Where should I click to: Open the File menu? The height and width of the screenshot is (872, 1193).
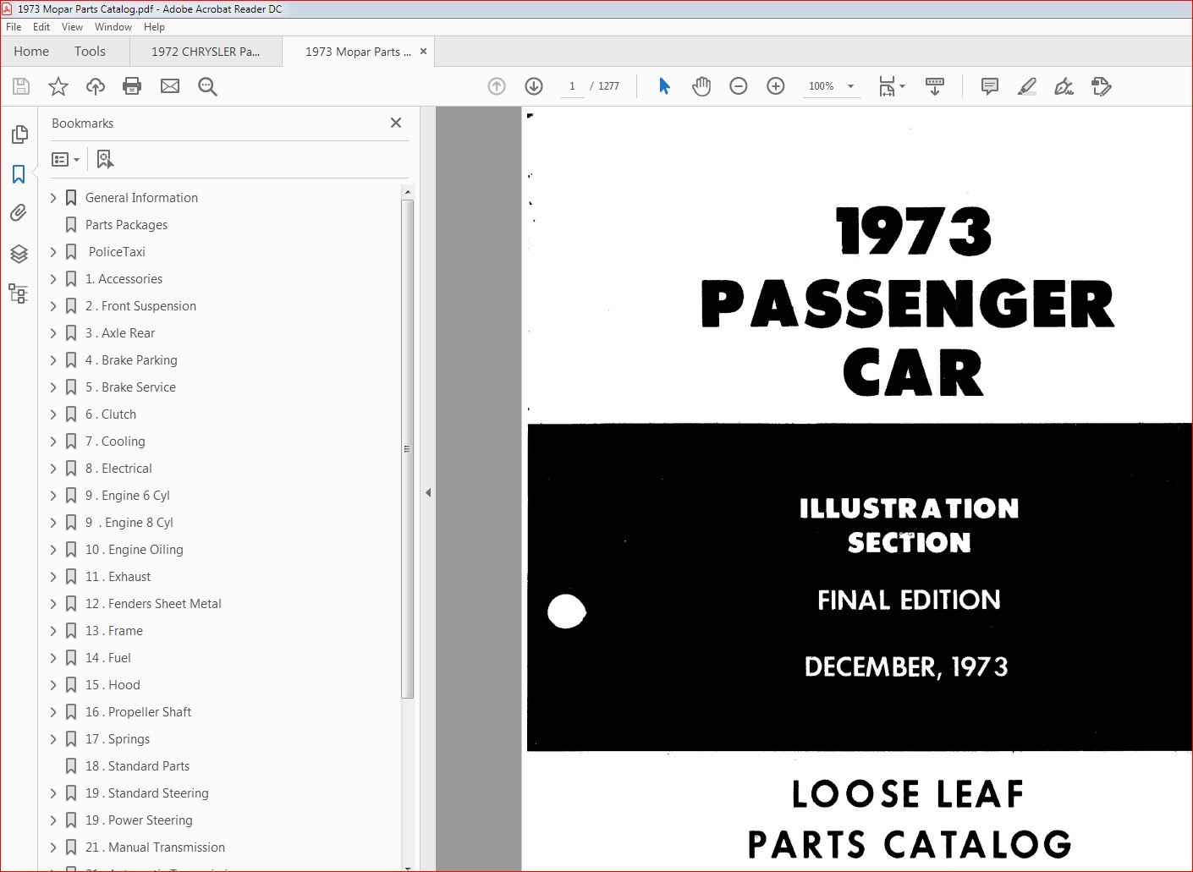click(x=14, y=27)
